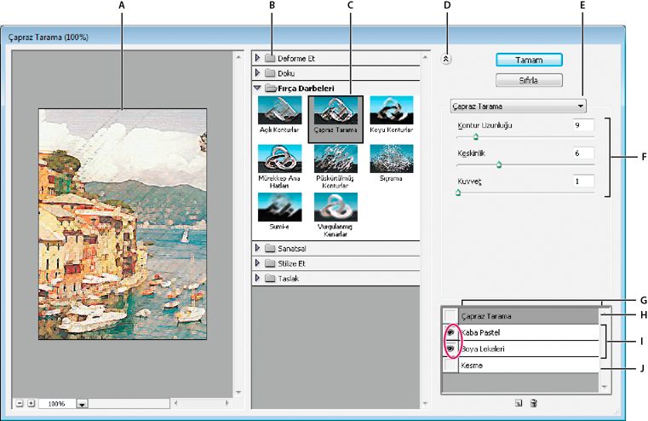Show the Kesme effect layer

pyautogui.click(x=450, y=365)
